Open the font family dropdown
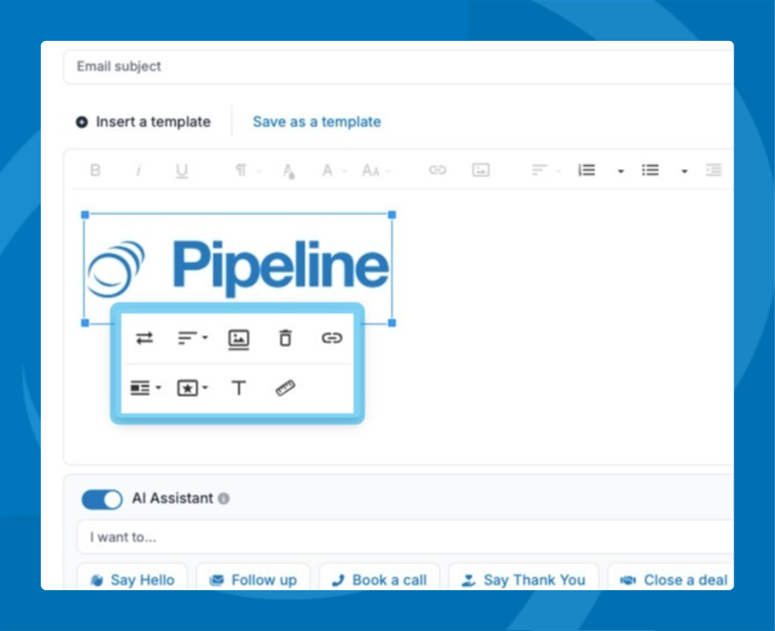 click(x=333, y=171)
